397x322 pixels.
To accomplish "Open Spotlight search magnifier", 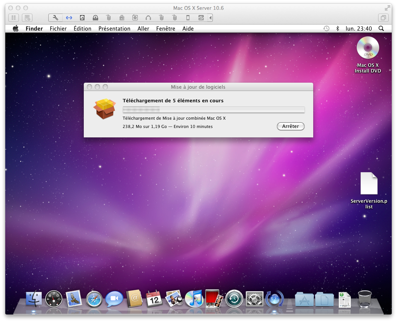I will coord(381,29).
